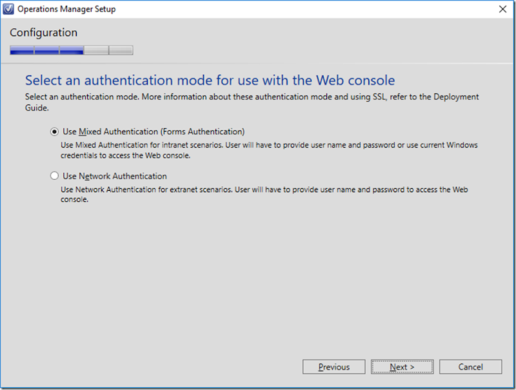Image resolution: width=516 pixels, height=390 pixels.
Task: Click the Configuration heading text
Action: (43, 33)
